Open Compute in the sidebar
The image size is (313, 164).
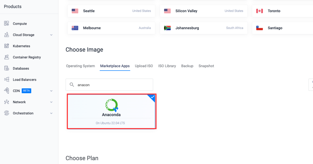pyautogui.click(x=20, y=24)
